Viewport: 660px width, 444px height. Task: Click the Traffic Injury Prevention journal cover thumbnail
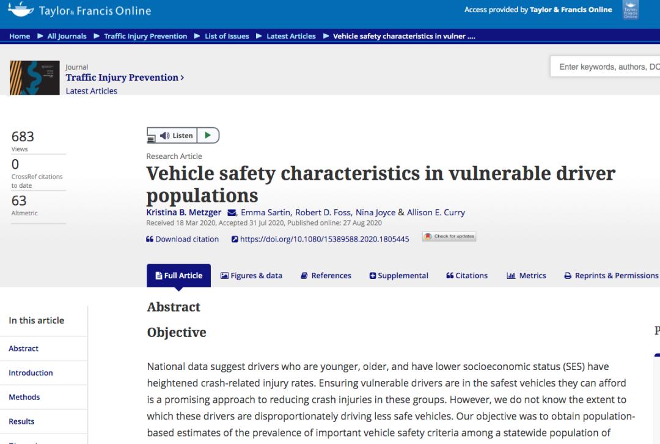point(34,78)
